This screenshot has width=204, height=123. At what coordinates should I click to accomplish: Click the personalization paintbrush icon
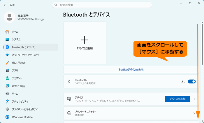point(7,63)
